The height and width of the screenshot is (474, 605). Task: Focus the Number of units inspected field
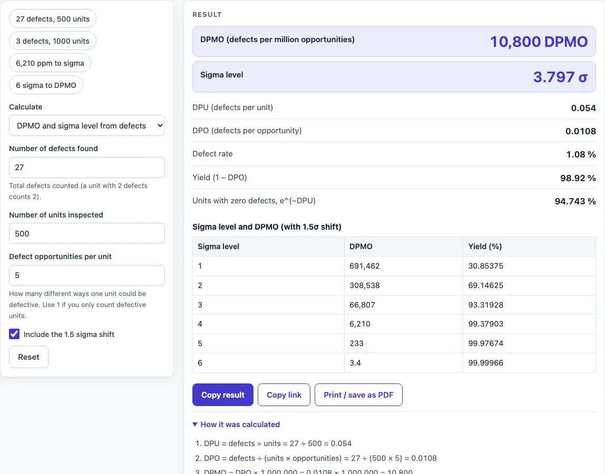pos(87,233)
